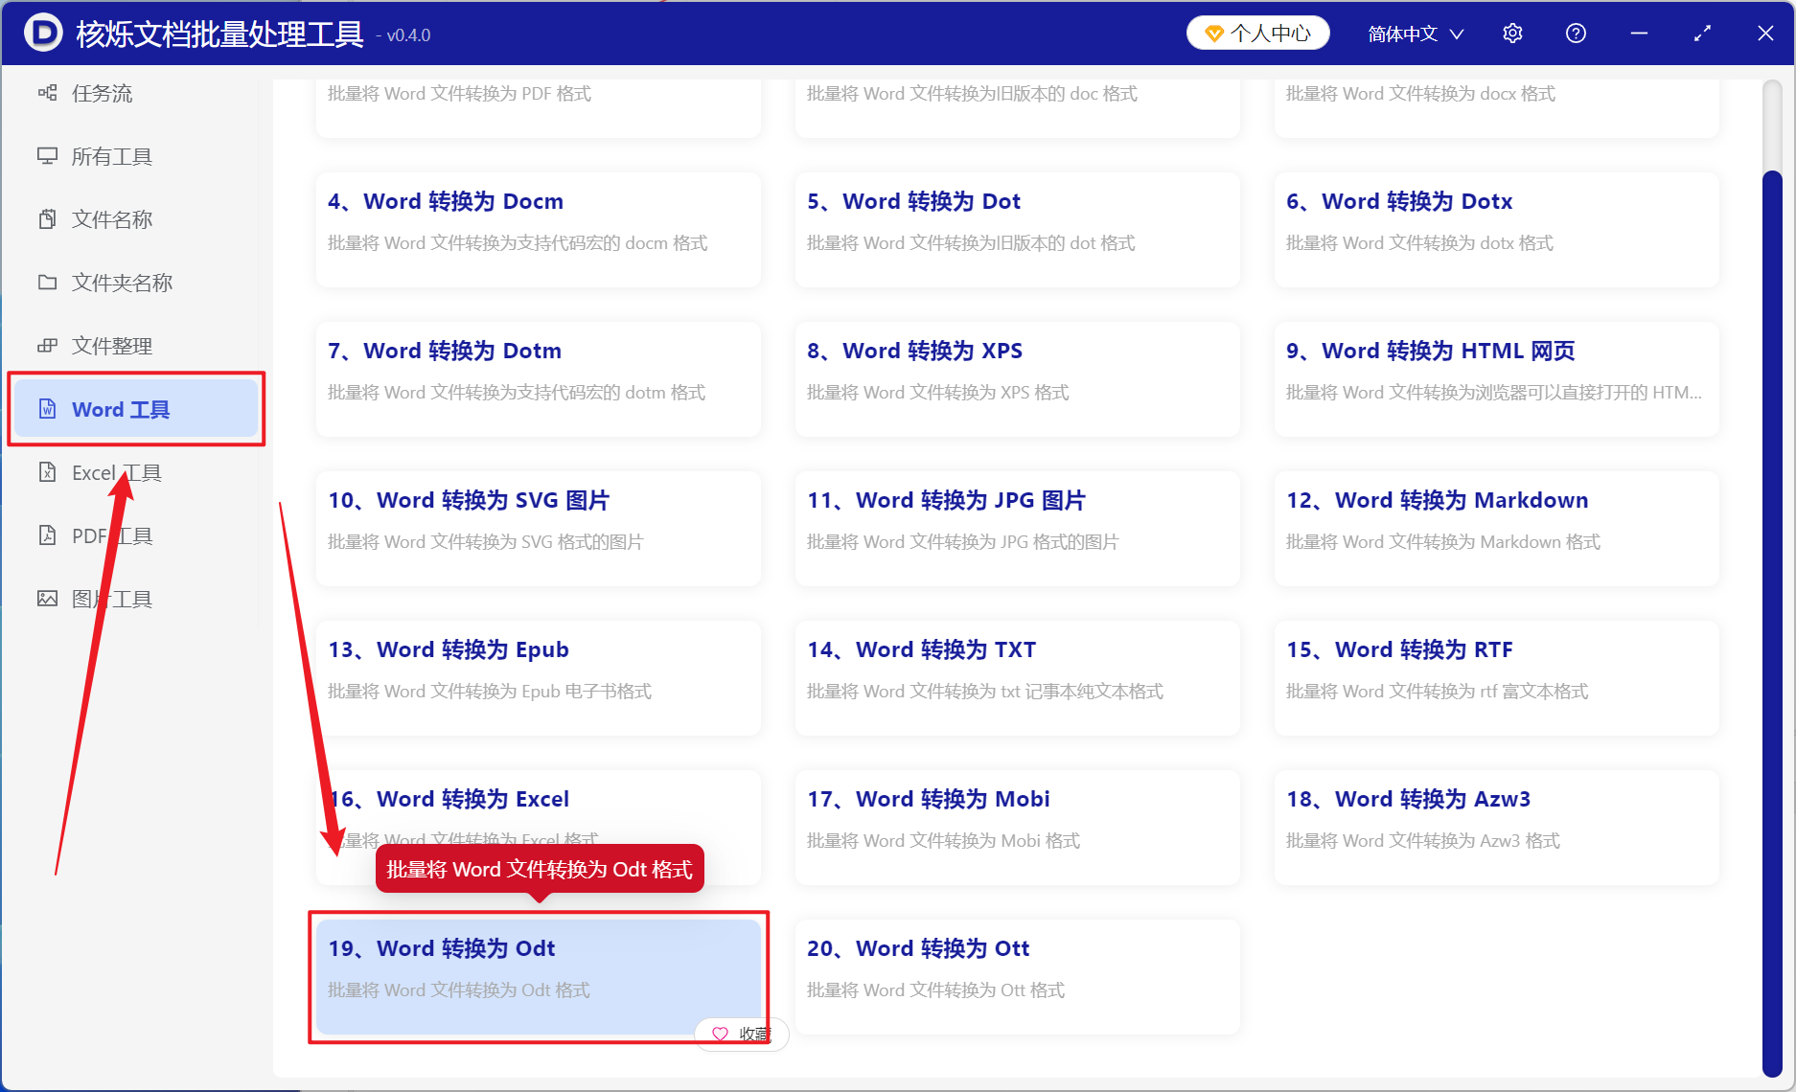Open Word 转换为 Odt tool card
1796x1092 pixels.
click(x=539, y=977)
